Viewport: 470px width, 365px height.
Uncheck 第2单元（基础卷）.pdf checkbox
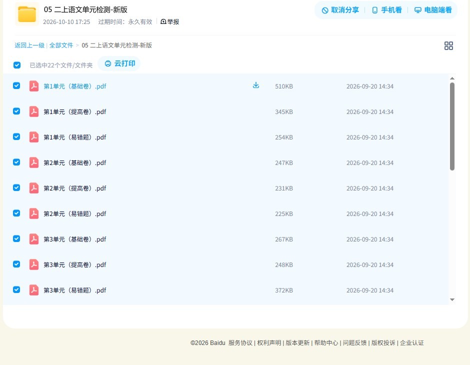click(x=16, y=162)
